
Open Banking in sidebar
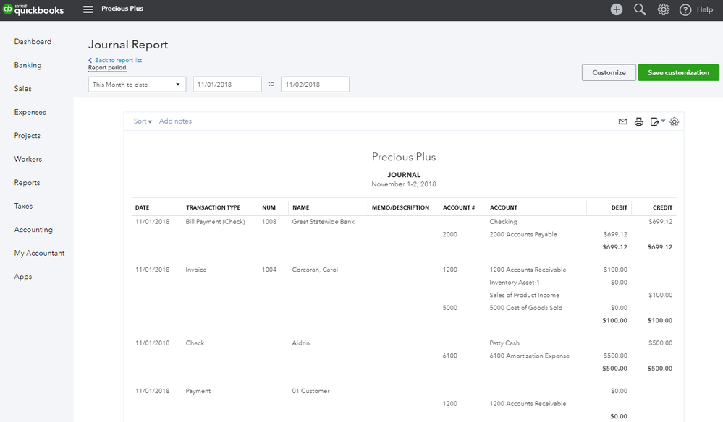click(28, 65)
